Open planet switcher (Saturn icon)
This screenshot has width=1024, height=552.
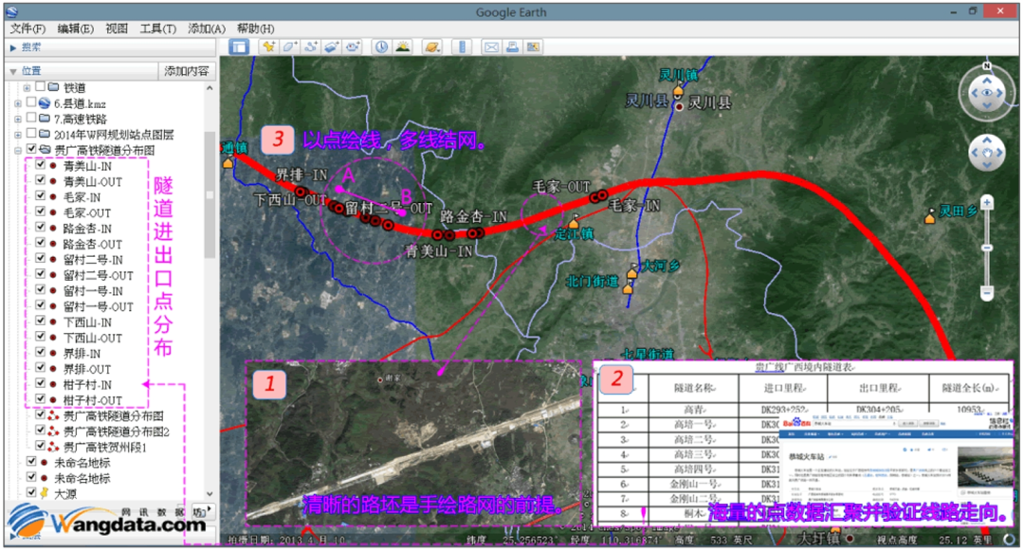pos(431,47)
